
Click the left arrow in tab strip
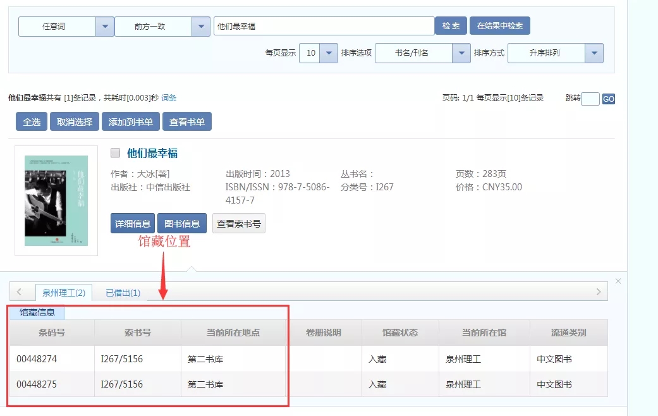coord(19,291)
